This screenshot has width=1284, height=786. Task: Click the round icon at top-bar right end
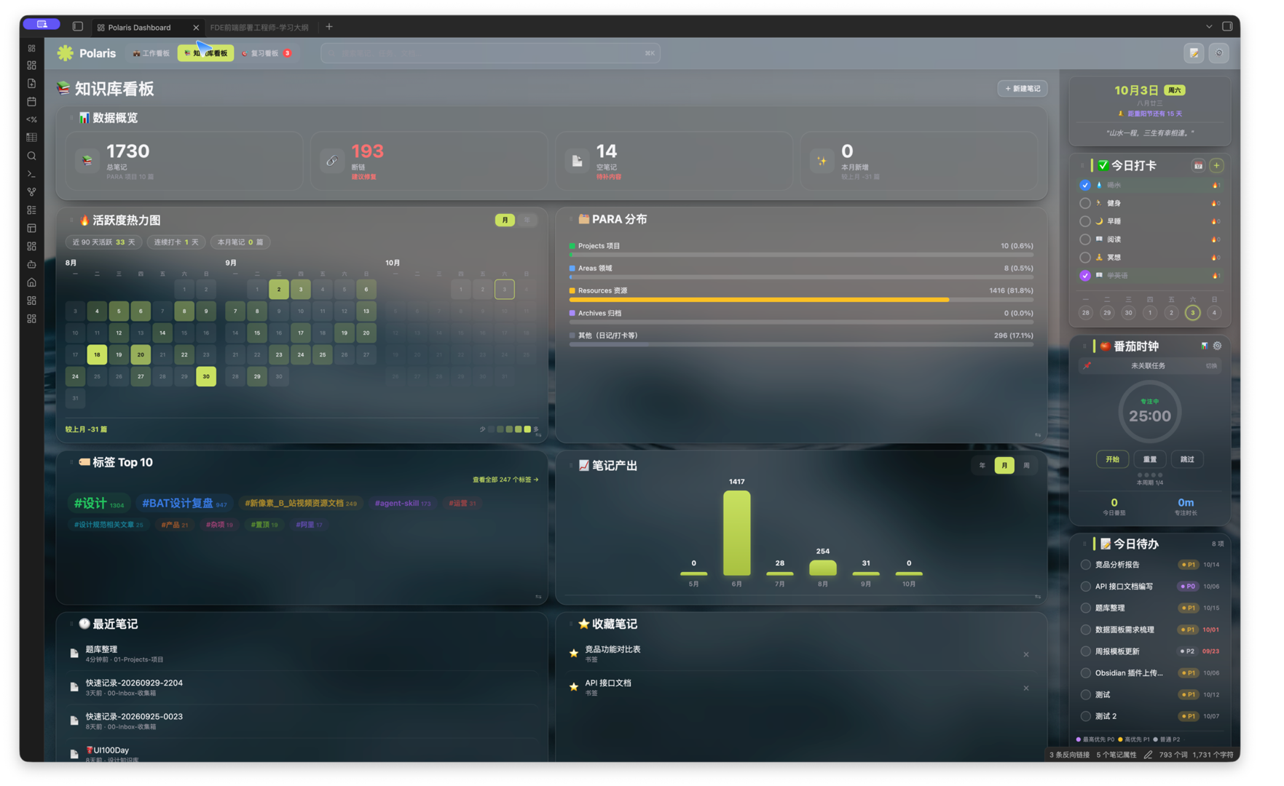click(x=1219, y=53)
